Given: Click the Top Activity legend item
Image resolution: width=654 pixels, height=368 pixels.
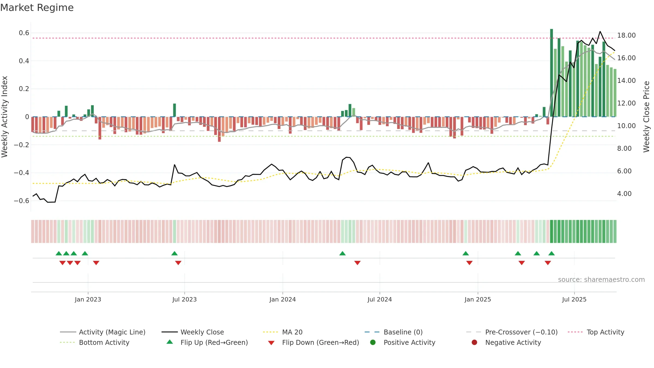Looking at the screenshot, I should (x=596, y=332).
